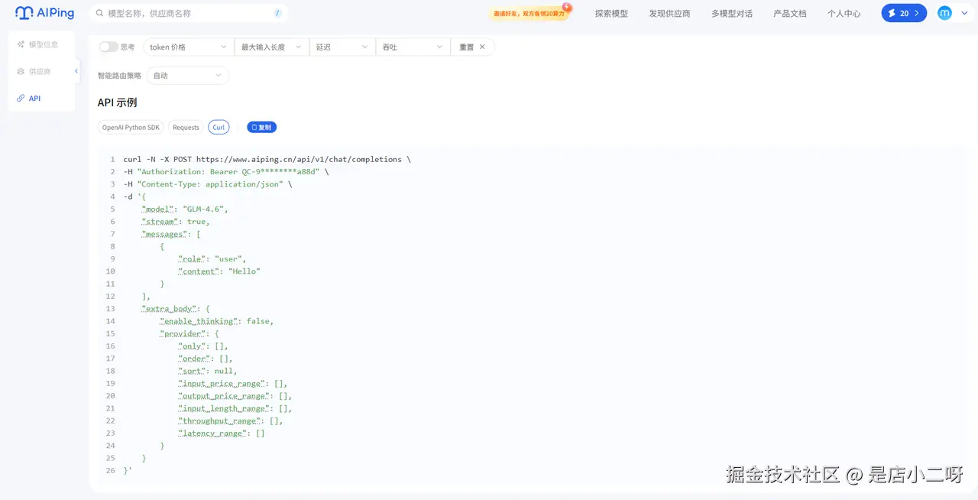This screenshot has width=978, height=500.
Task: Expand the account menu chevron
Action: click(963, 13)
